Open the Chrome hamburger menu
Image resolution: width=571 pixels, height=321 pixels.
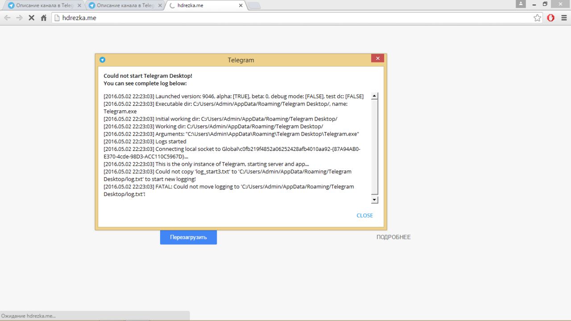point(564,18)
